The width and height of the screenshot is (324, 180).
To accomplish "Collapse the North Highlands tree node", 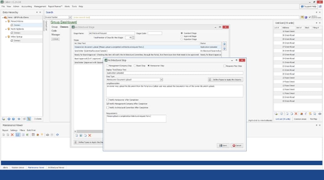I will coord(6,29).
